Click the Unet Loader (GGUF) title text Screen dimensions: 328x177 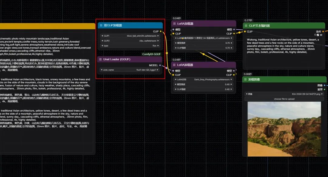point(117,59)
